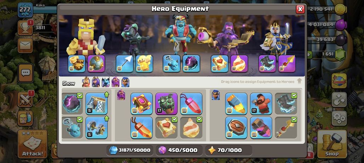Select the Hog Rider Puppet equipment

pos(261,104)
